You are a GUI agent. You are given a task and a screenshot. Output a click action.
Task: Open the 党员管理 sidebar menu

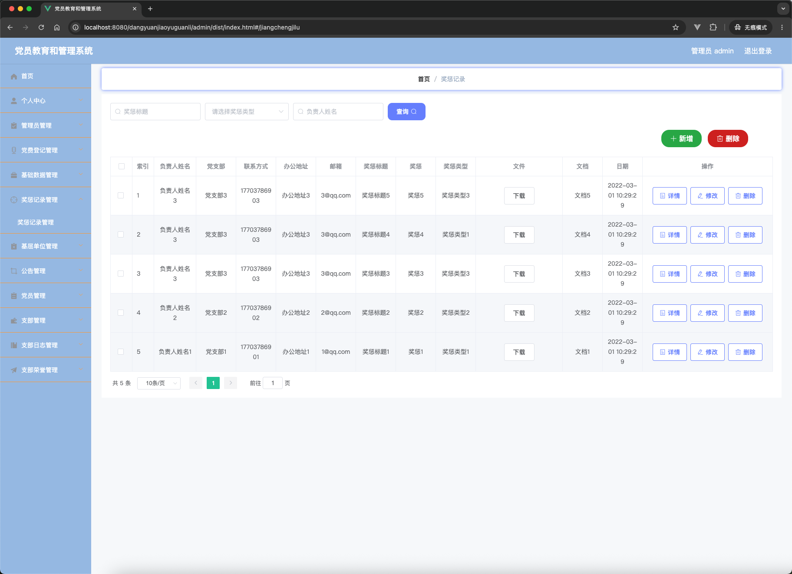tap(46, 296)
